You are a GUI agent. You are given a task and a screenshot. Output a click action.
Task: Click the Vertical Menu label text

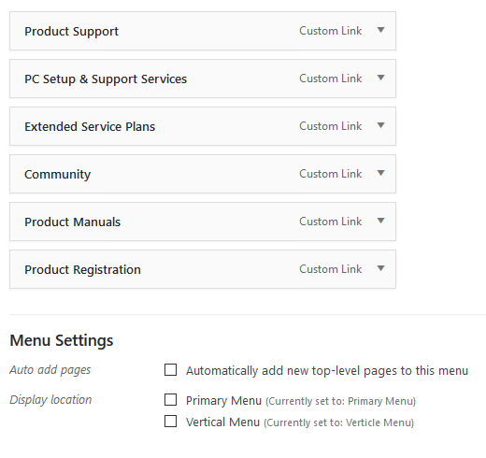(x=222, y=422)
